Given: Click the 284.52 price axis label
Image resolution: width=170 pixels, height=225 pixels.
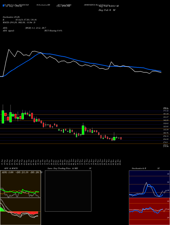Looking at the screenshot, I should (166, 139).
